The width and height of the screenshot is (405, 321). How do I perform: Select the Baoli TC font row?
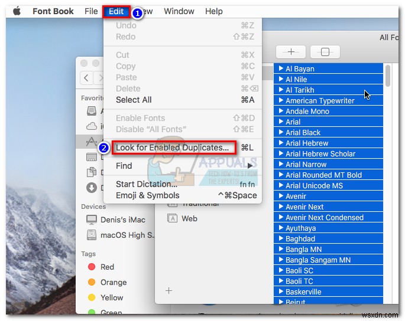pyautogui.click(x=328, y=281)
